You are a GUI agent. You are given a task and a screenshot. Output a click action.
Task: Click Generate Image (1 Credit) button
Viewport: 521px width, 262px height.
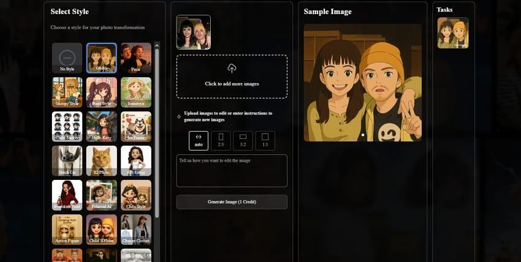pyautogui.click(x=232, y=202)
